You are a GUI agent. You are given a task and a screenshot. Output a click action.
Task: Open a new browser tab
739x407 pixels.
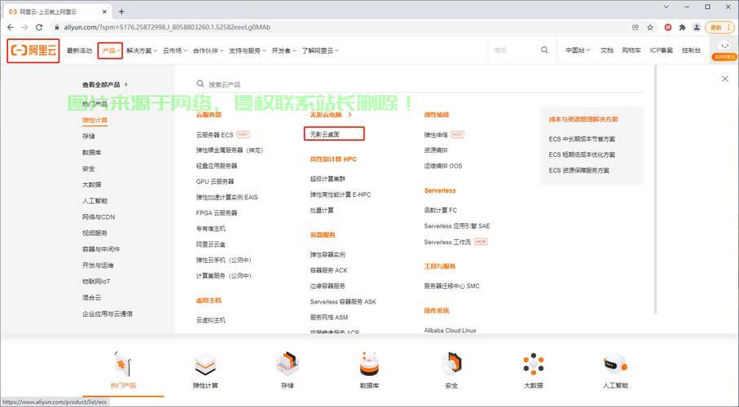[121, 11]
